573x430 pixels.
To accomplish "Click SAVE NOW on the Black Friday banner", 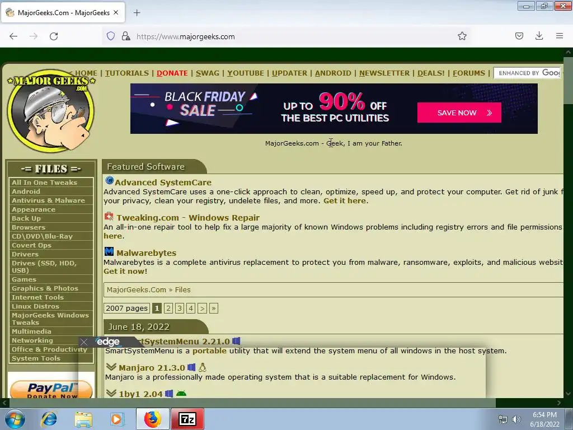I will (459, 113).
